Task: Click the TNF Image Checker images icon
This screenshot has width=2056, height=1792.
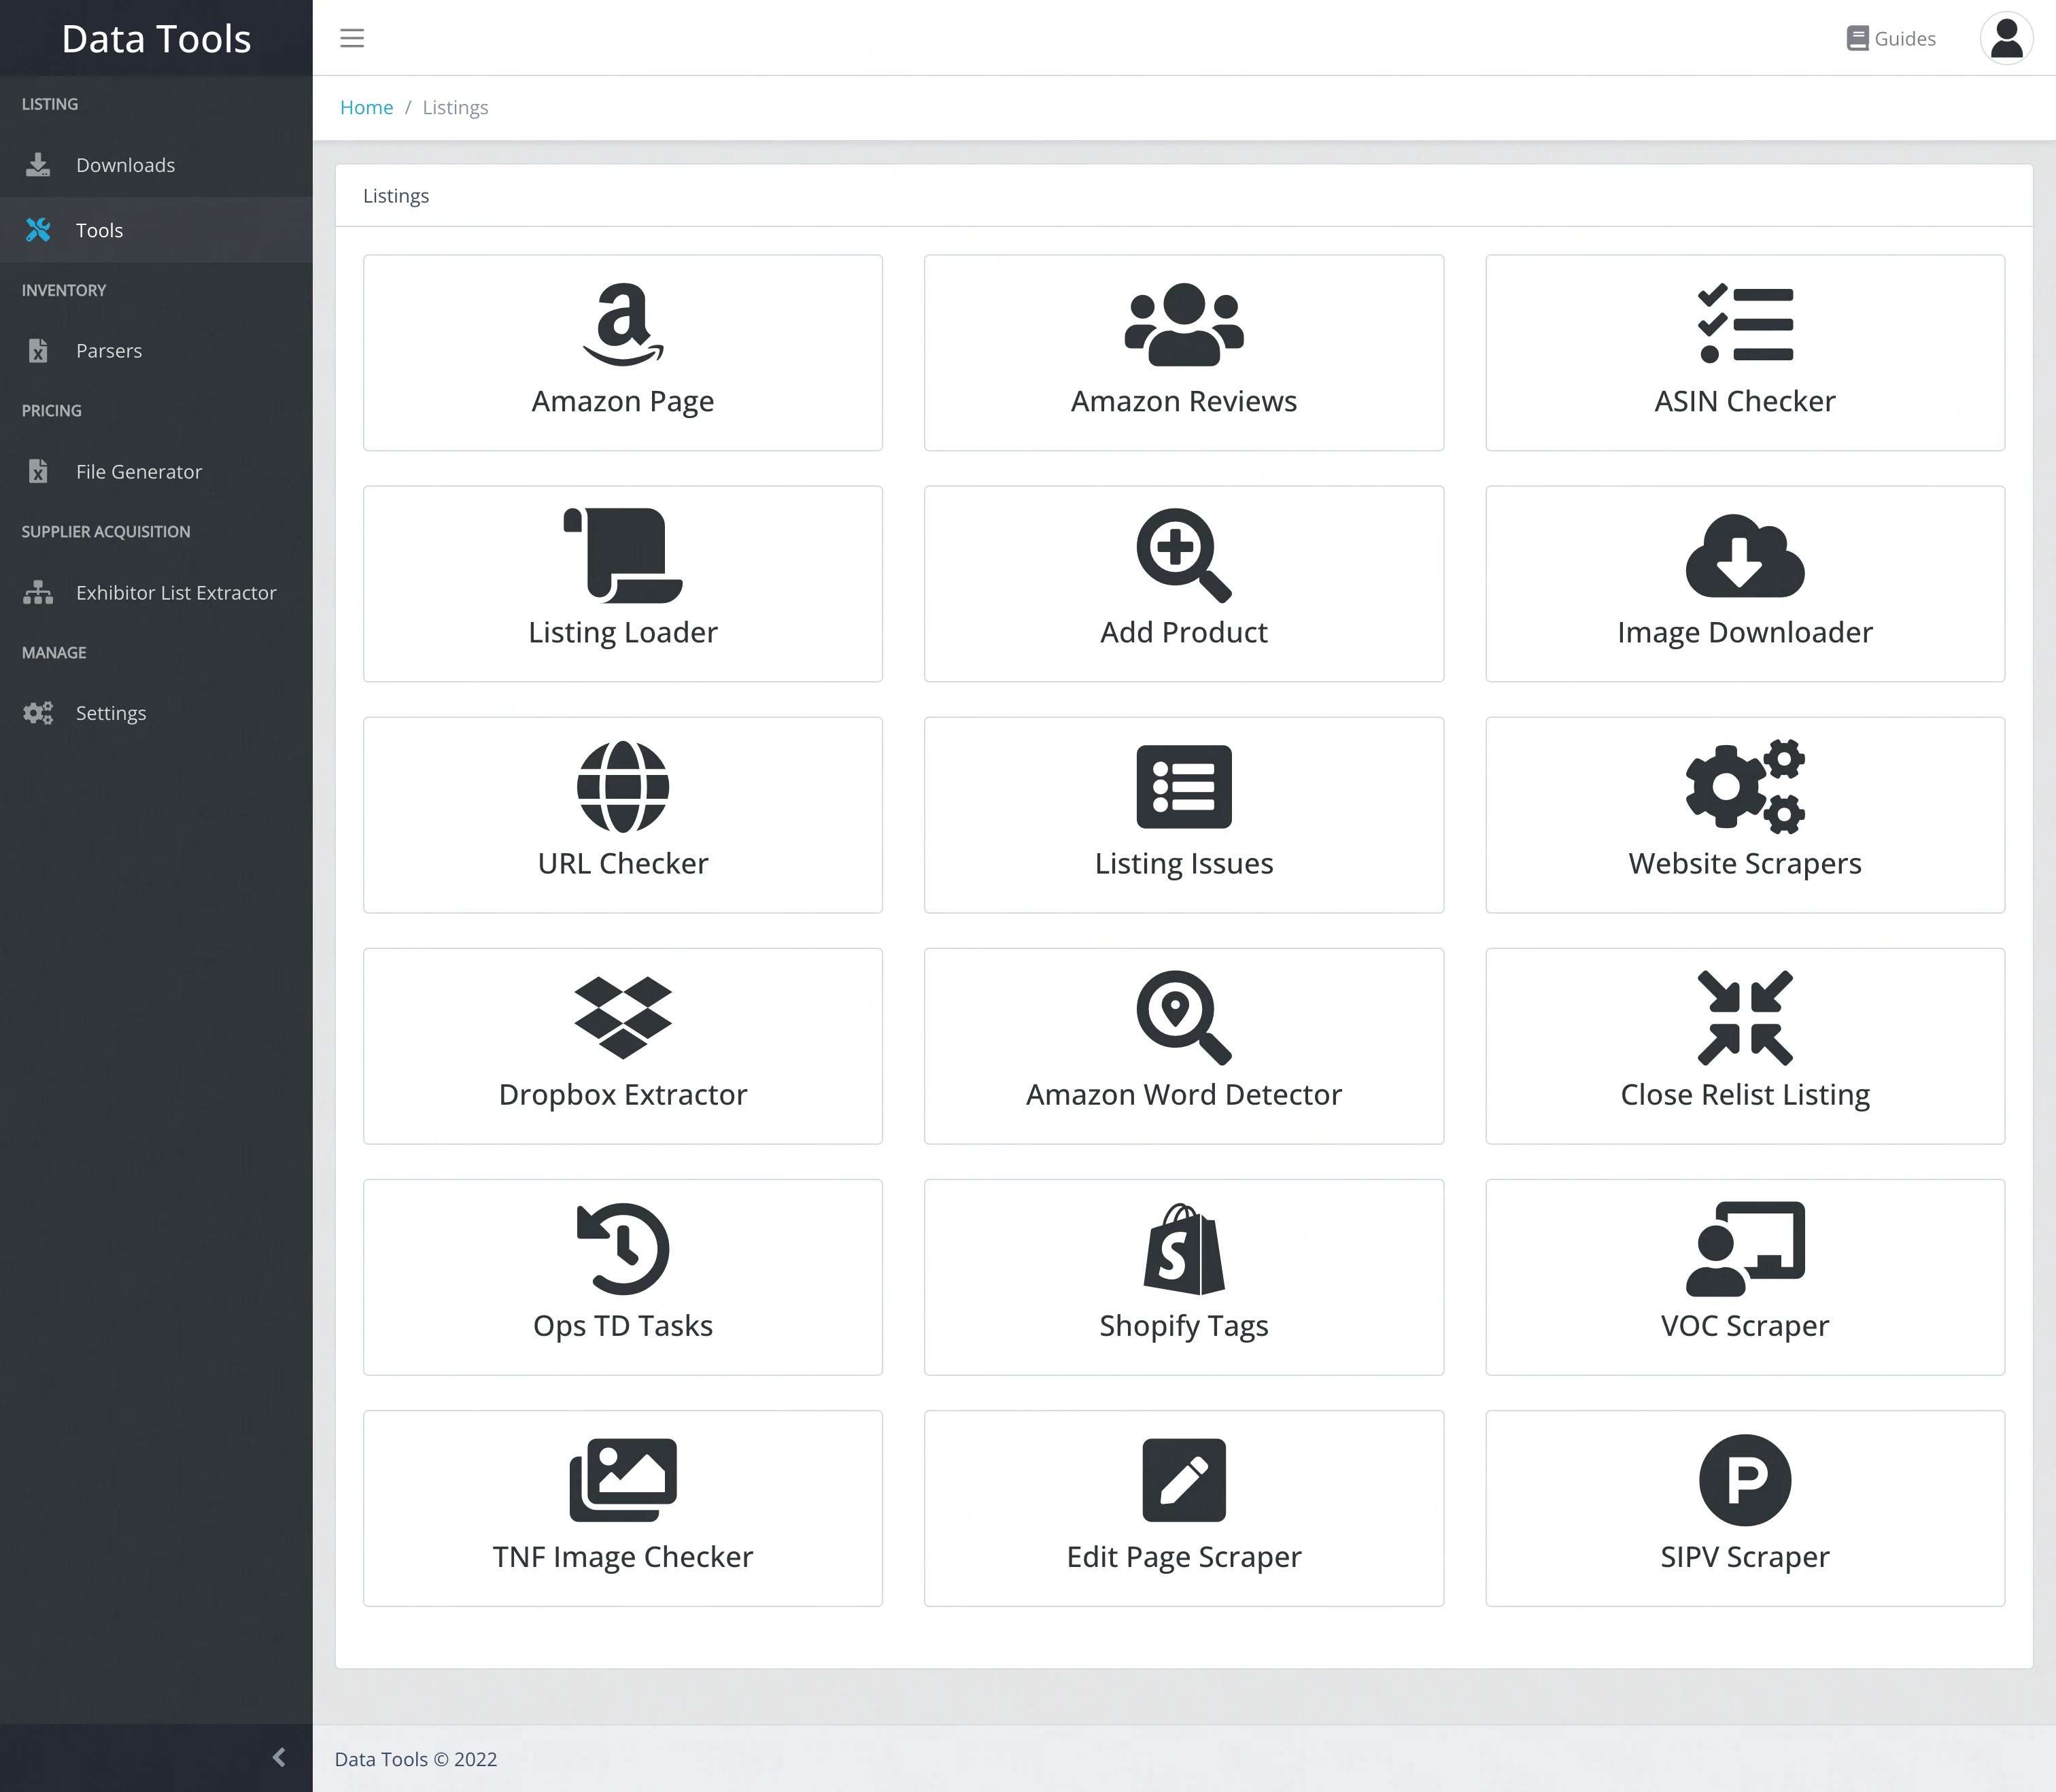Action: click(x=623, y=1479)
